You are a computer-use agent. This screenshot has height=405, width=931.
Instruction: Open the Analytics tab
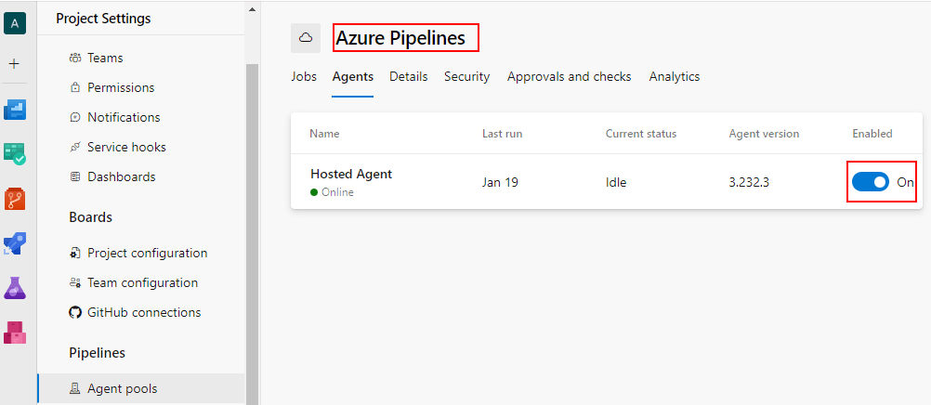click(675, 77)
